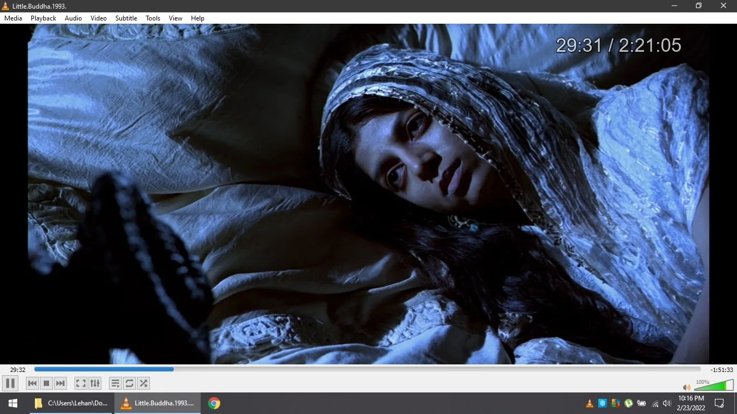737x414 pixels.
Task: Open fingerprint app tray icon
Action: [603, 403]
